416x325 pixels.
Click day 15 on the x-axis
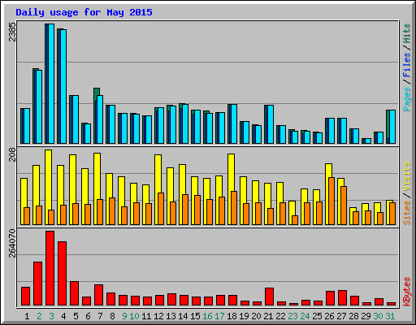(x=195, y=316)
